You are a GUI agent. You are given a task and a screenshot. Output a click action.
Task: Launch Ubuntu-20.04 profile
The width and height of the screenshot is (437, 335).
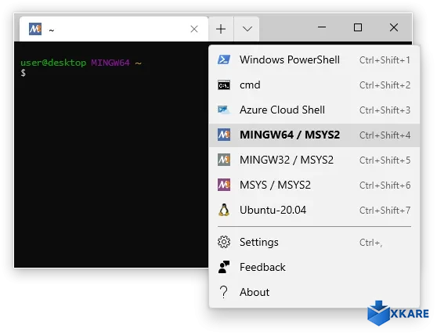(314, 211)
